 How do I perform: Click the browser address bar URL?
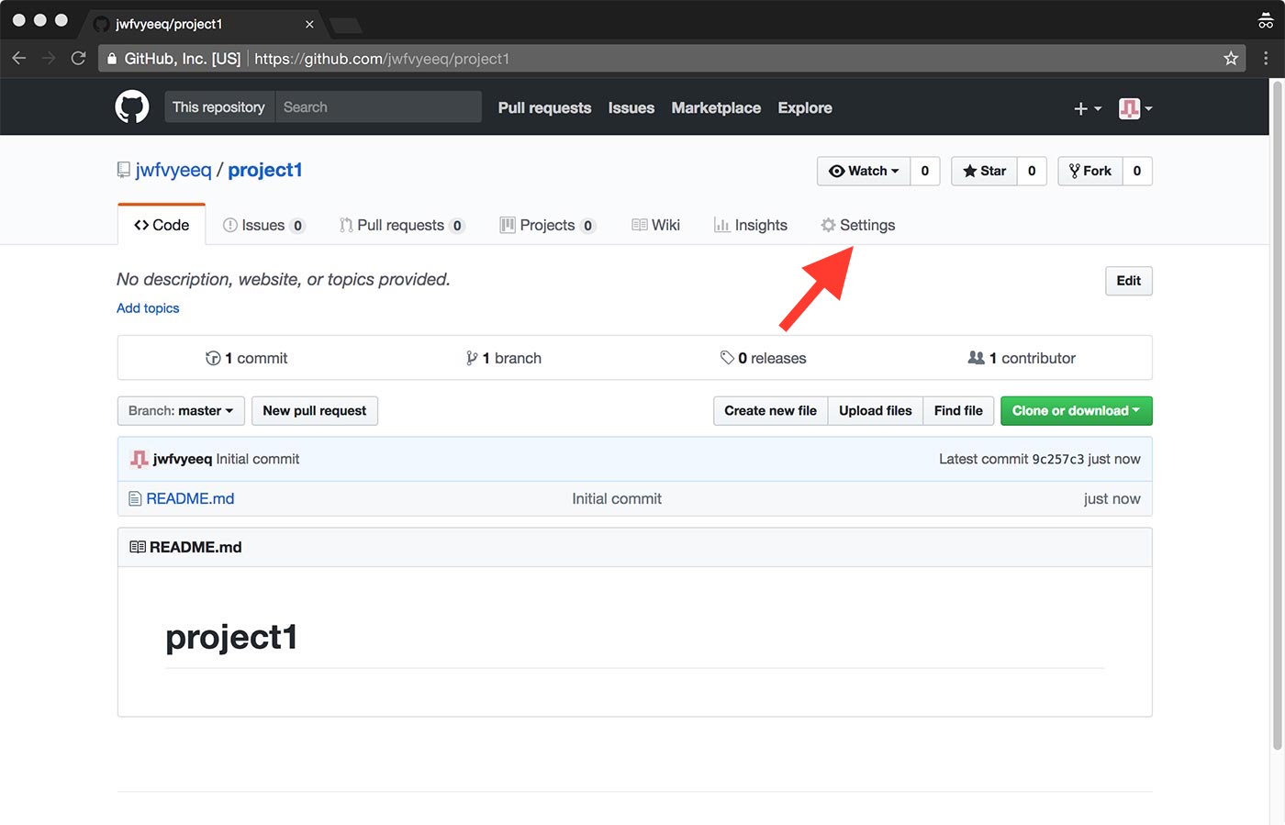tap(382, 59)
